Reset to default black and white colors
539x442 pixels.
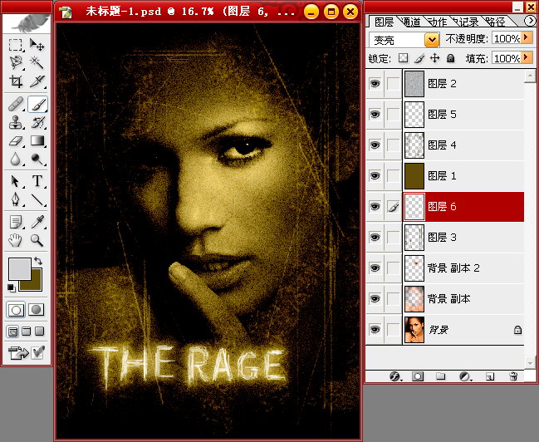pyautogui.click(x=12, y=287)
